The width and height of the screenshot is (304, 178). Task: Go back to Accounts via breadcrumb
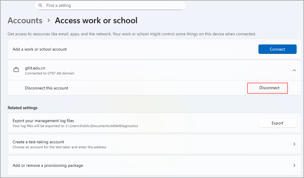coord(25,21)
